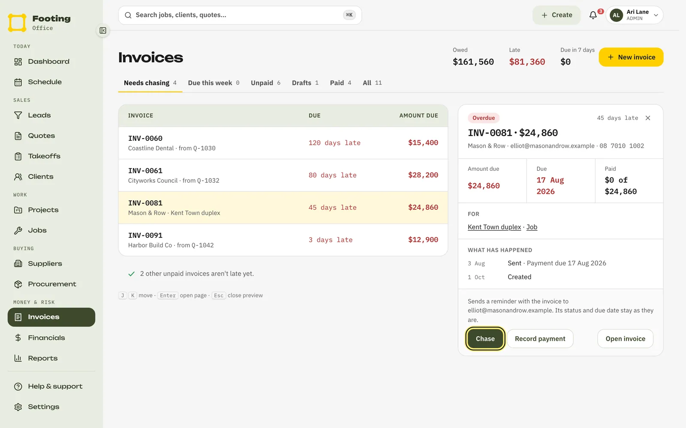Image resolution: width=686 pixels, height=428 pixels.
Task: Switch to Due this week tab
Action: click(x=214, y=83)
